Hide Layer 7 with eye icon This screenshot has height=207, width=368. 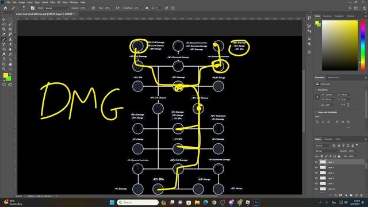[x=316, y=183]
